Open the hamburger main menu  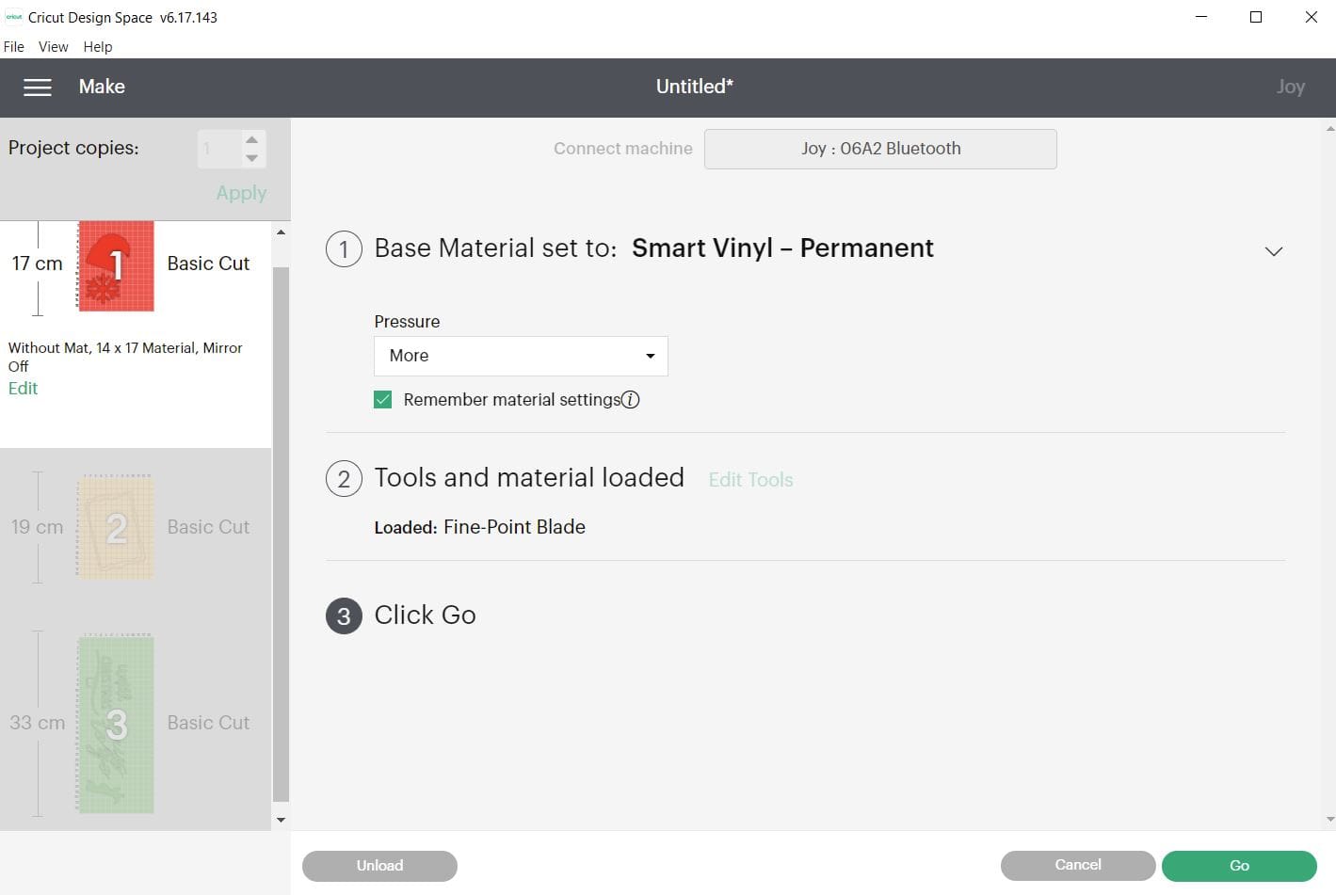click(38, 88)
